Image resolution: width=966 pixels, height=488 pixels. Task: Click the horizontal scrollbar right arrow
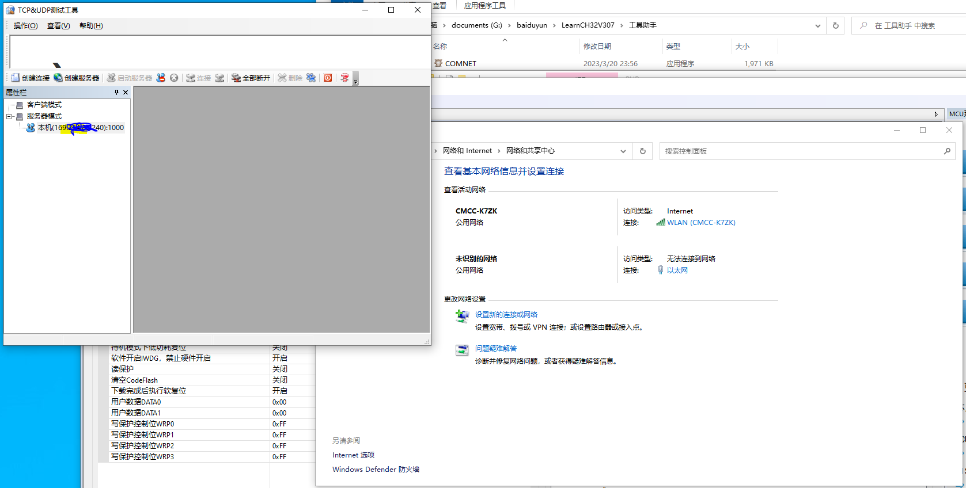(x=936, y=114)
